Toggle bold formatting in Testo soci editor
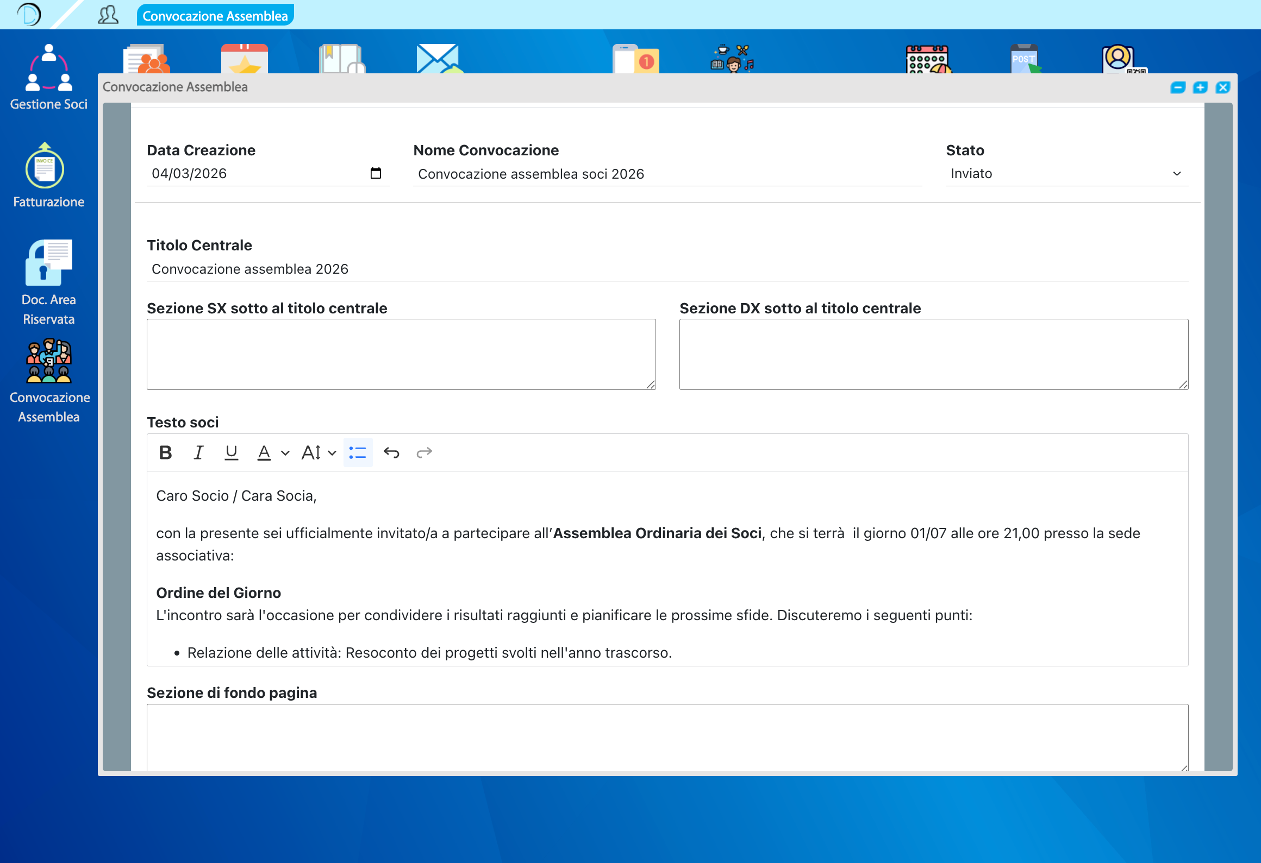 pyautogui.click(x=166, y=452)
